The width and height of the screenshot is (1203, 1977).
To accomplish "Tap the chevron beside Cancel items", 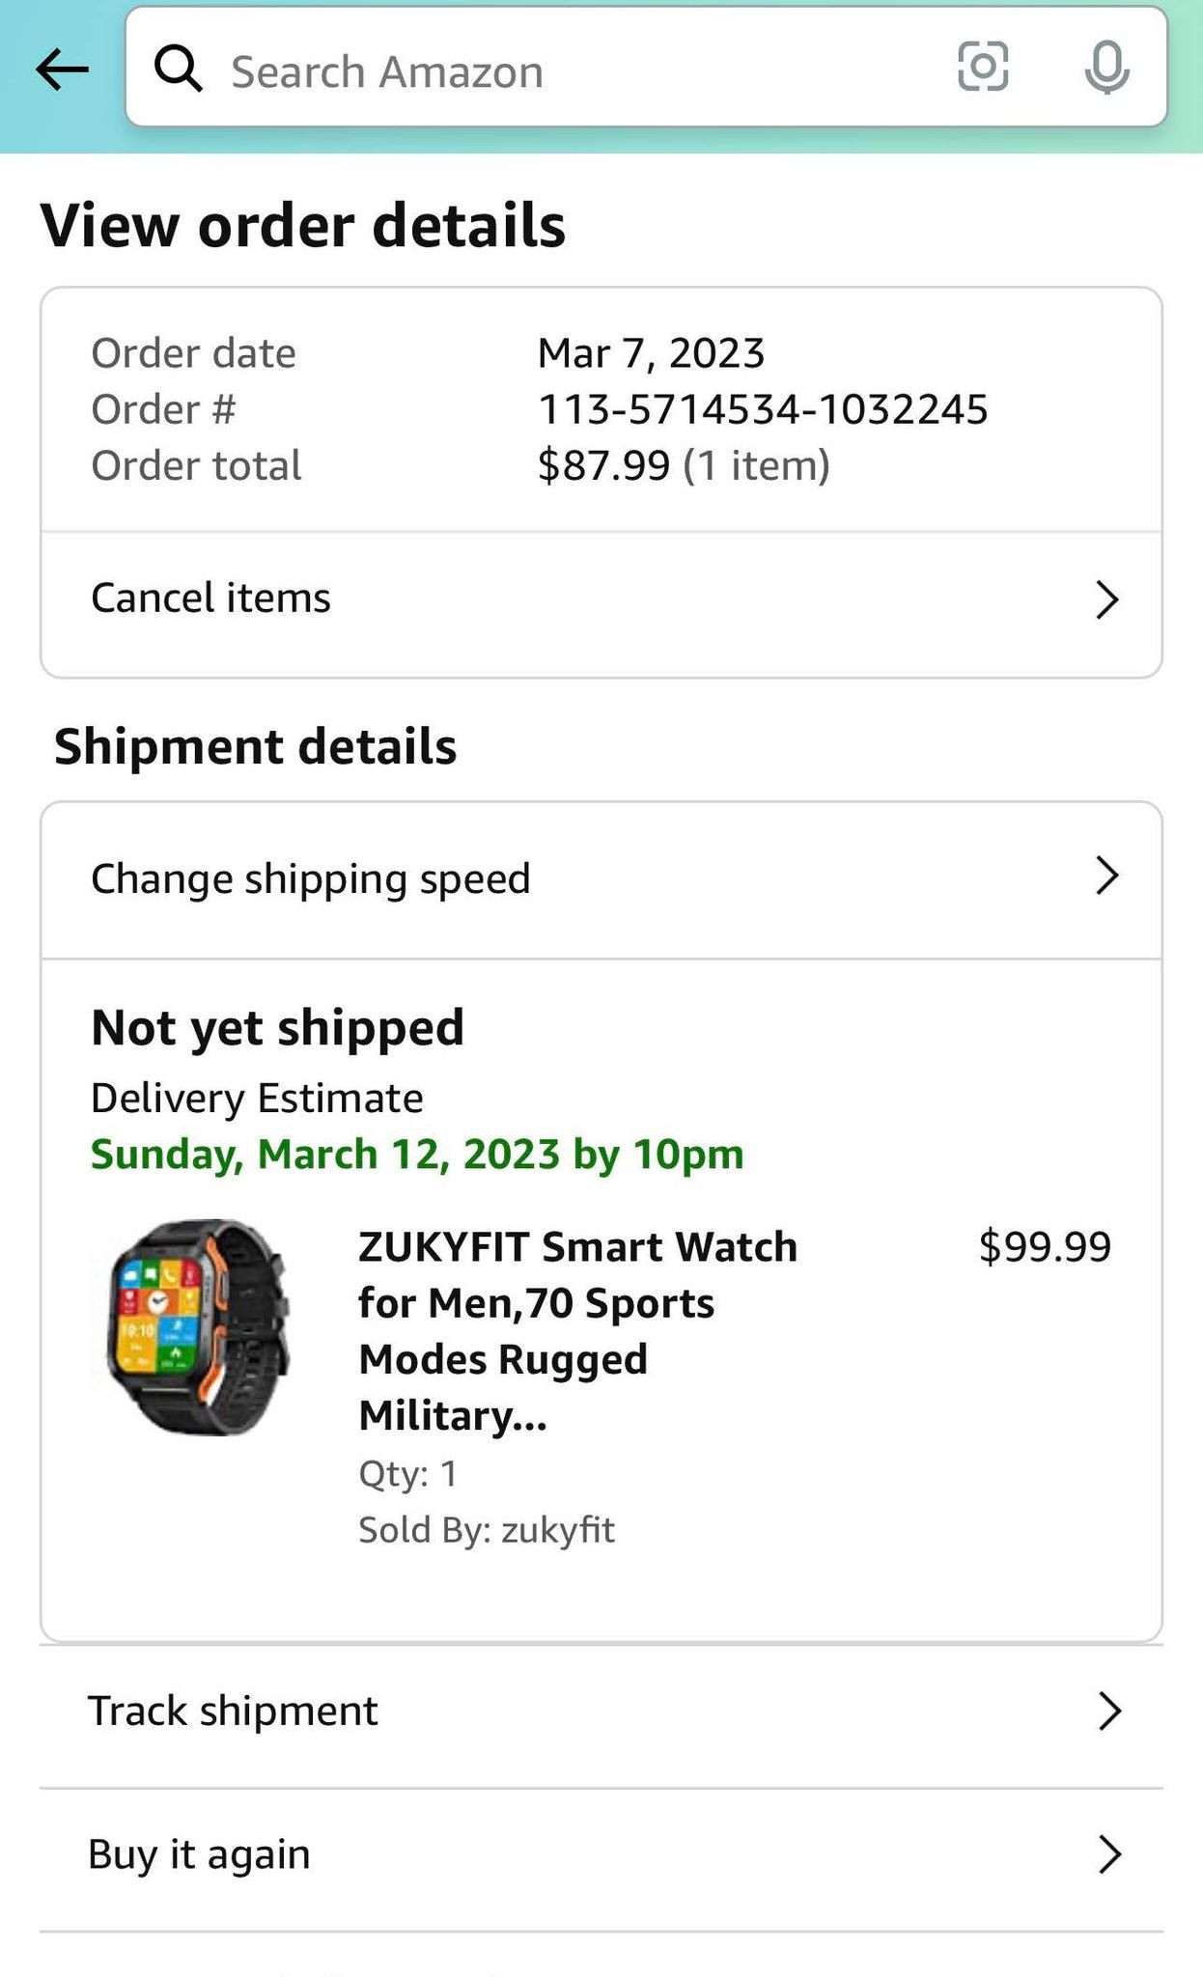I will 1107,599.
